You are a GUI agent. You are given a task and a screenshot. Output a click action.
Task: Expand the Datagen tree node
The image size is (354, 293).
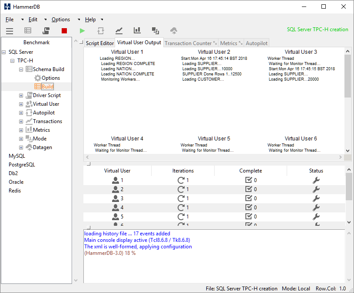click(21, 147)
